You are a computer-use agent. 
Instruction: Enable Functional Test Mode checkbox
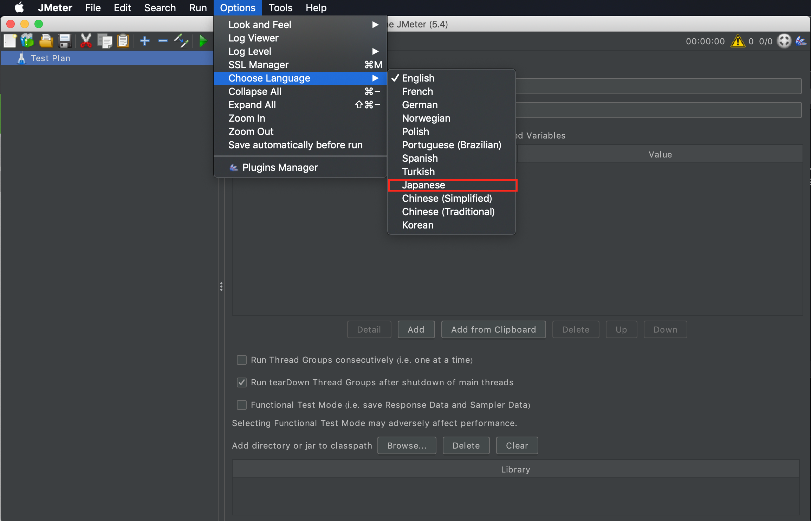(242, 405)
